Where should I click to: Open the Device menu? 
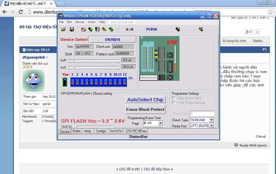tap(80, 22)
